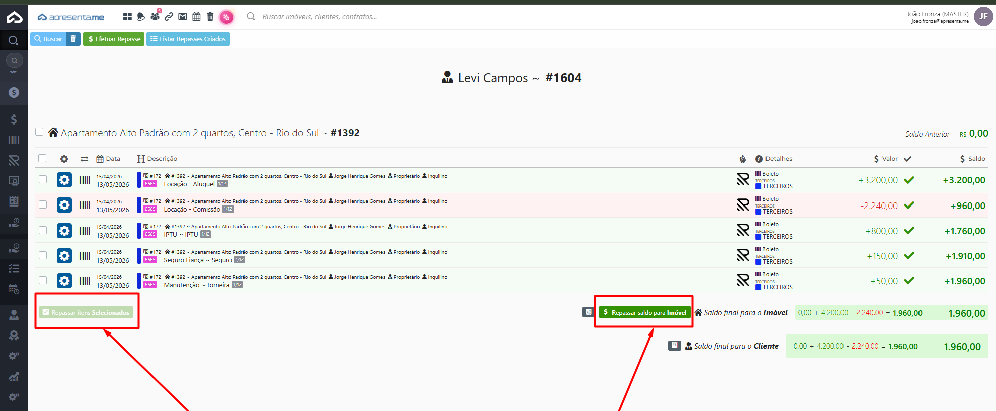The height and width of the screenshot is (411, 996).
Task: Open the mail envelope icon
Action: point(183,17)
